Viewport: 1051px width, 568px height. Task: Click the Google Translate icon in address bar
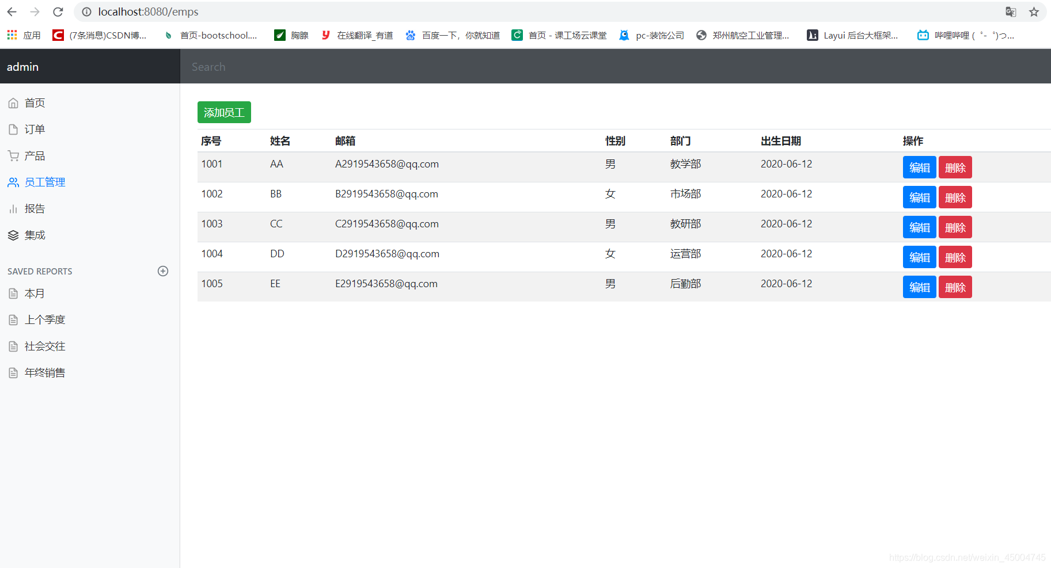1010,12
